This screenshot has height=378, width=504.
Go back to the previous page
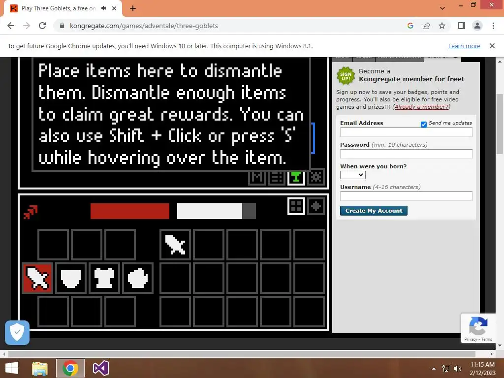tap(11, 26)
